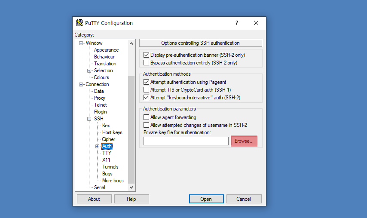This screenshot has width=367, height=218.
Task: Select Colours in category tree
Action: coord(101,77)
